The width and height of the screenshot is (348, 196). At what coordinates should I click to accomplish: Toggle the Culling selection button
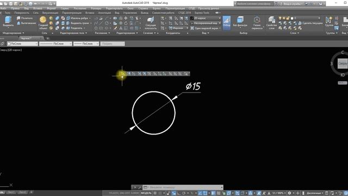[227, 22]
